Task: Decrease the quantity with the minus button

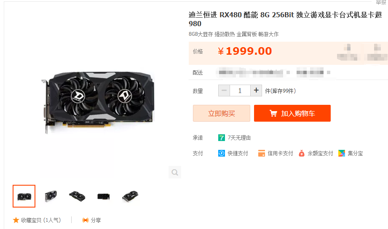Action: (x=224, y=91)
